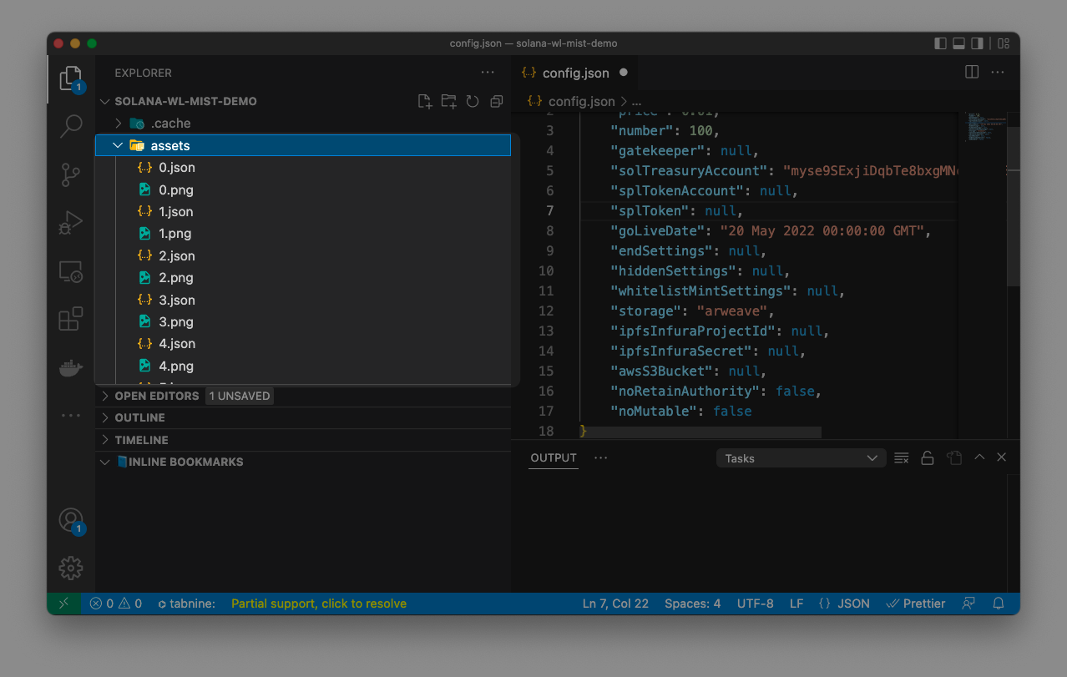Screen dimensions: 1067x677
Task: Select the config.json editor tab
Action: click(575, 73)
